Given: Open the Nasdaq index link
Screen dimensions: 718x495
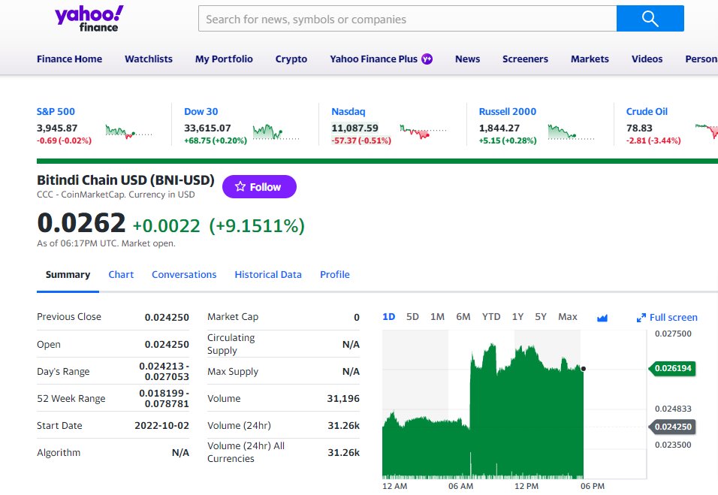Looking at the screenshot, I should coord(348,111).
